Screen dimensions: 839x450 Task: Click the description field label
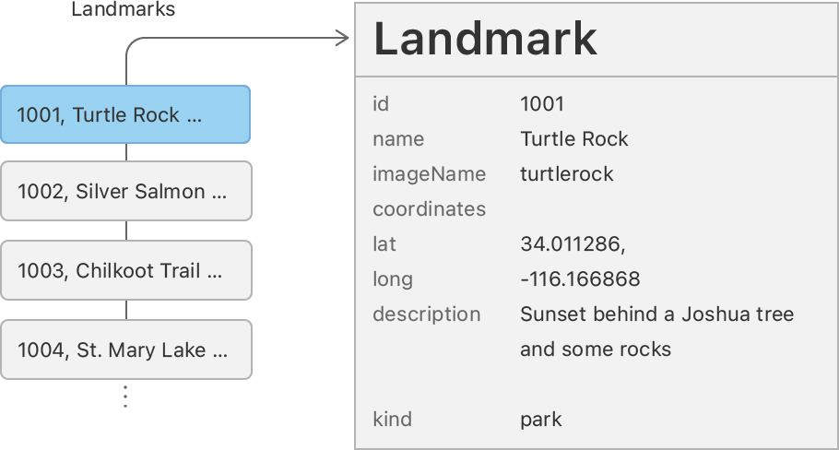(x=426, y=314)
